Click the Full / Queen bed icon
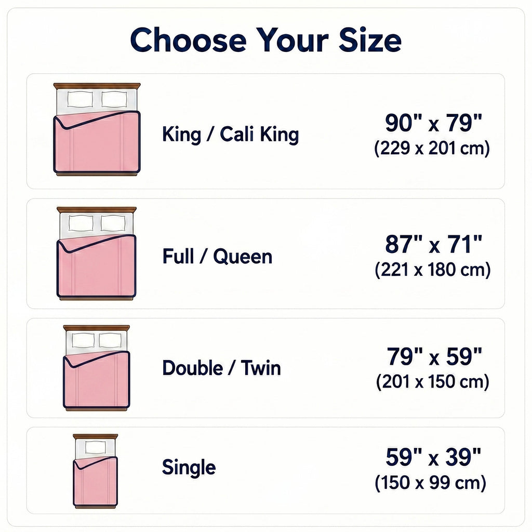 [x=96, y=254]
